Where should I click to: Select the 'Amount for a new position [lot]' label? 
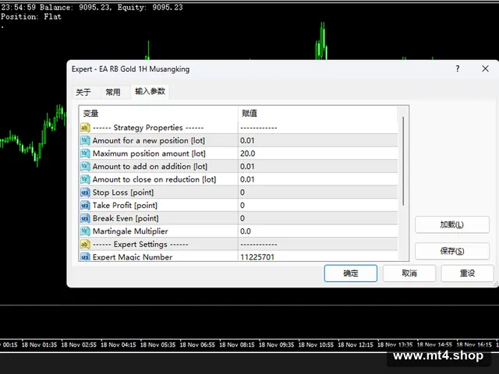(149, 140)
